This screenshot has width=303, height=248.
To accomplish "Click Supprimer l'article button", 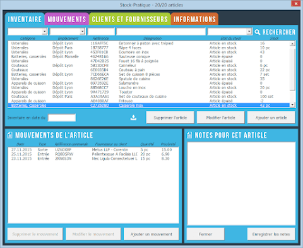I will pos(170,118).
